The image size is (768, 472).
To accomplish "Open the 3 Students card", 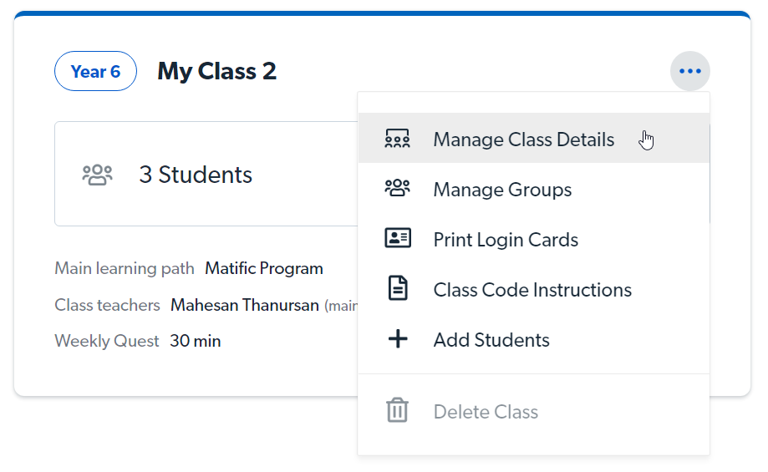I will (196, 175).
